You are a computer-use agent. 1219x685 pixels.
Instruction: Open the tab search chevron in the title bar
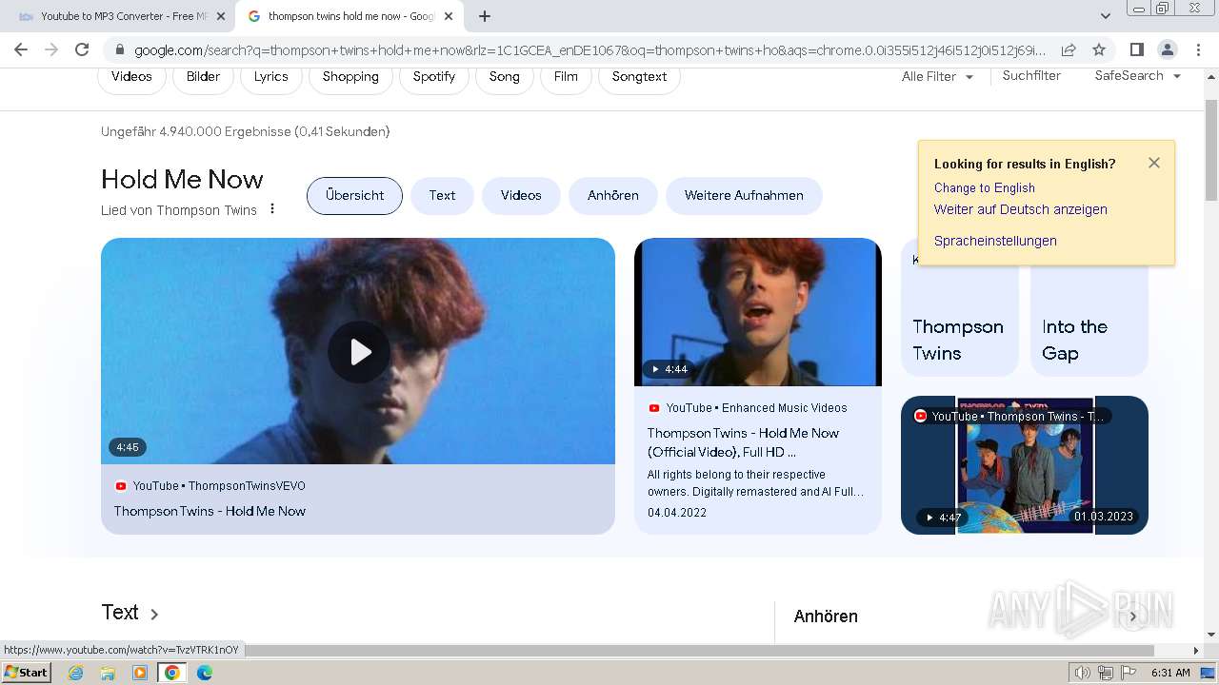tap(1105, 16)
